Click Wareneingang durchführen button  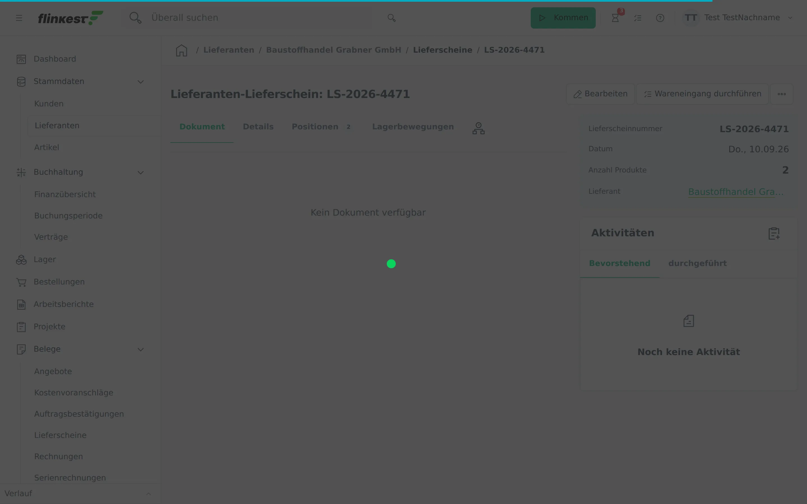click(x=703, y=94)
